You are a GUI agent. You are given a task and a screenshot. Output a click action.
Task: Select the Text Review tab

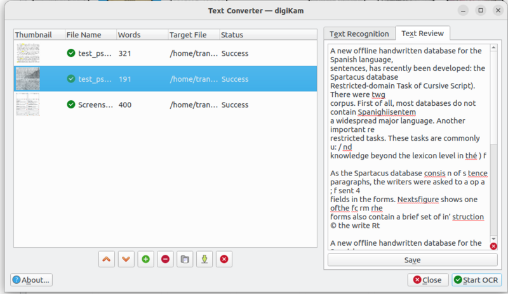pyautogui.click(x=422, y=34)
